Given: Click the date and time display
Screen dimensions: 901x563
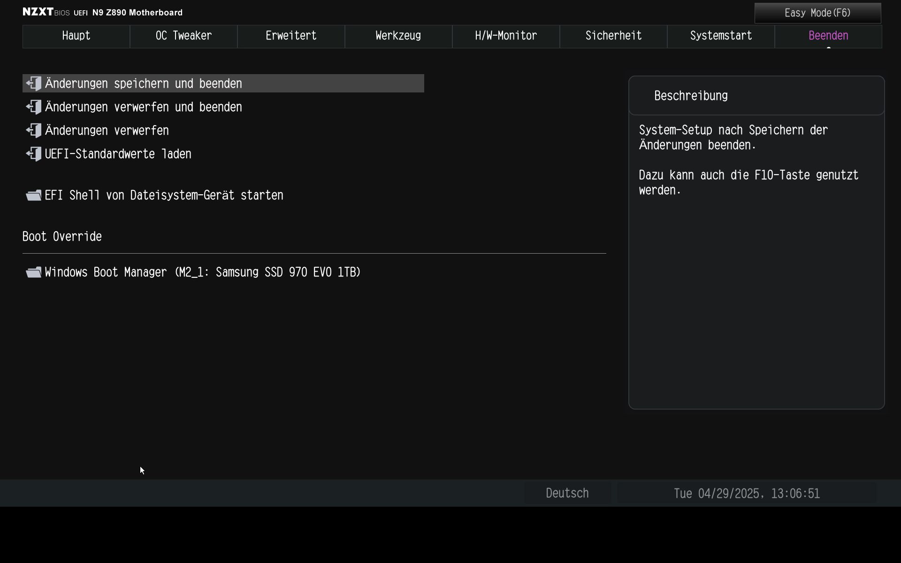Looking at the screenshot, I should pos(746,493).
